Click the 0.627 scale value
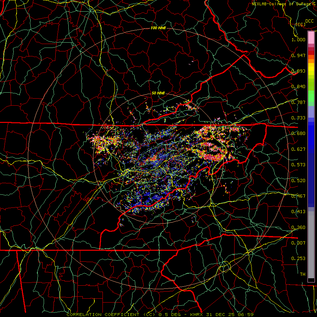Image resolution: width=317 pixels, height=317 pixels. (x=298, y=149)
